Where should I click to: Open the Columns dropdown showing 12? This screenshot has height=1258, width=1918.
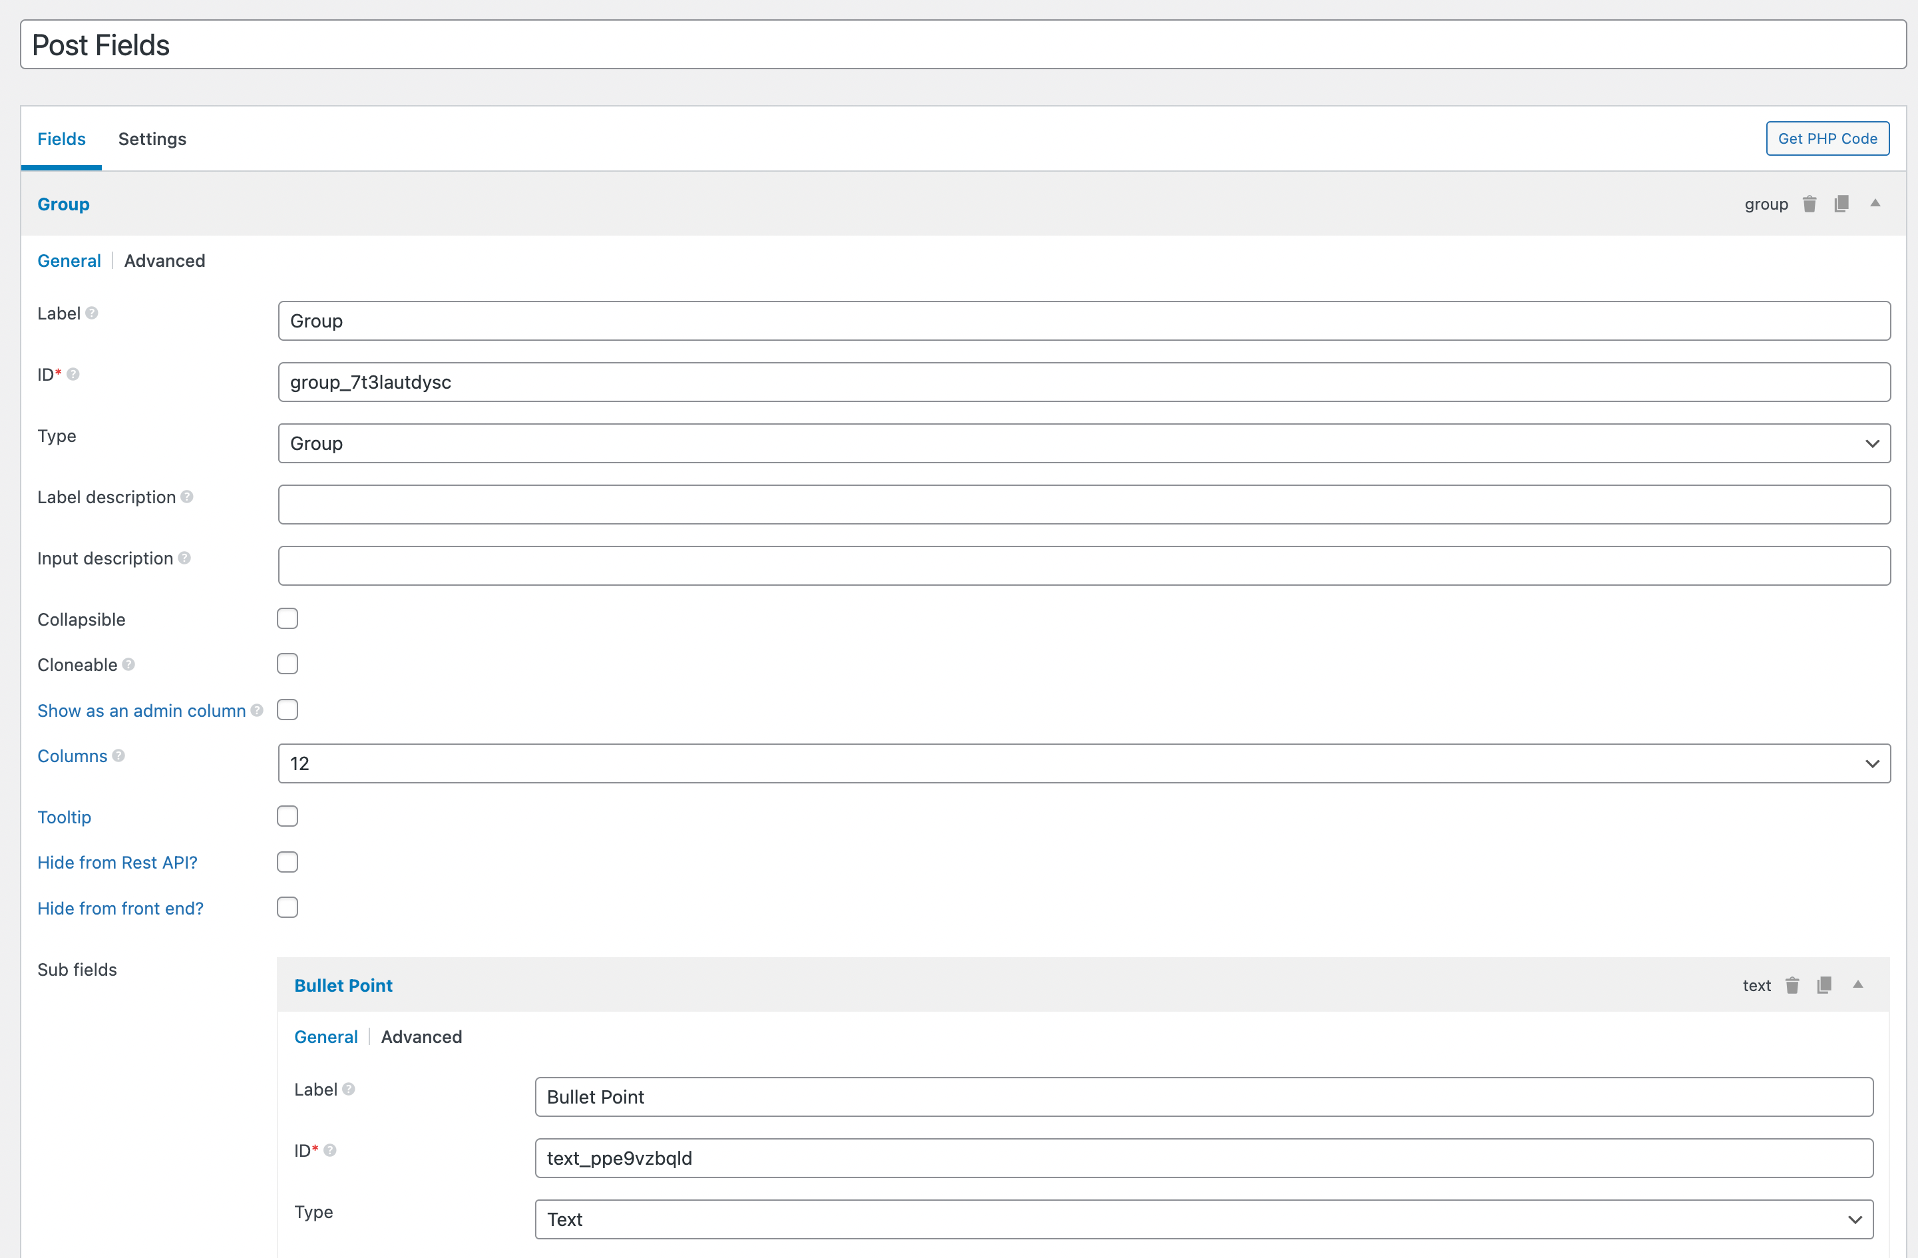(1083, 763)
